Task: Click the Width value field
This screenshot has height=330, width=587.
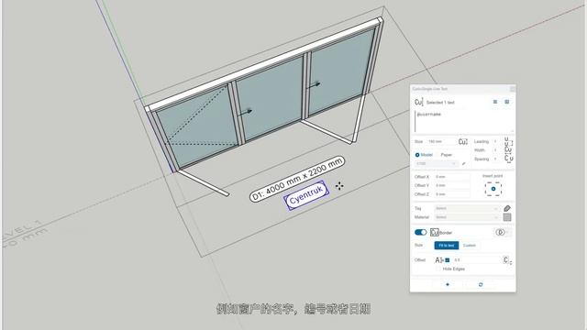Action: pyautogui.click(x=496, y=150)
